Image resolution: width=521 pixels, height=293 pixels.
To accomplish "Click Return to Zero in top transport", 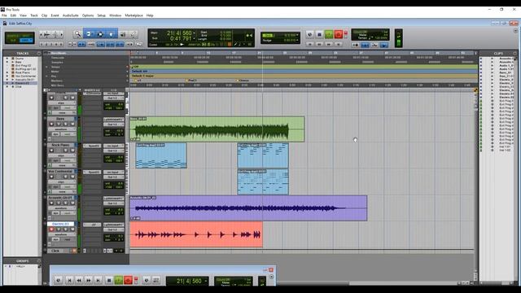I will (x=309, y=44).
